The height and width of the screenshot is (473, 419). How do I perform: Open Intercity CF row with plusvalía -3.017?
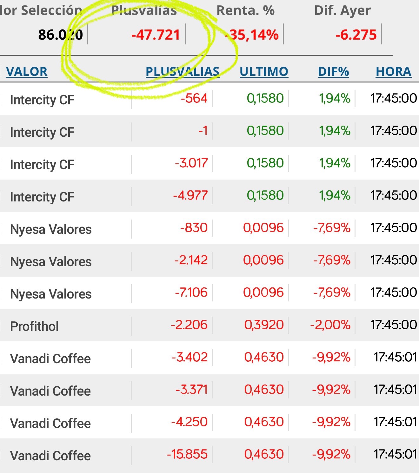tap(209, 163)
